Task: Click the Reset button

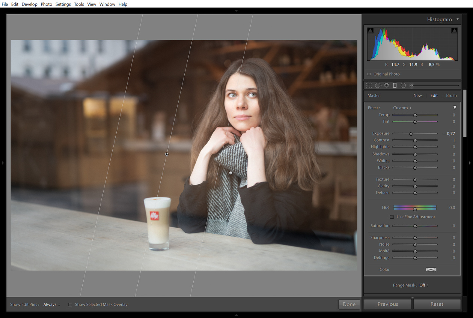Action: click(x=437, y=304)
